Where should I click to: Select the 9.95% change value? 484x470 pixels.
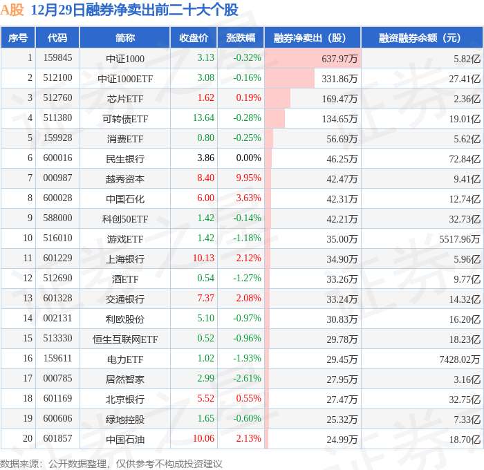pos(248,178)
